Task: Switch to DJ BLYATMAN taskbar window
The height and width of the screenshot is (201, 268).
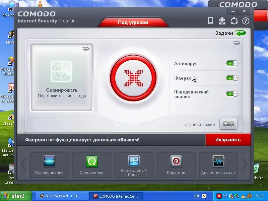Action: point(62,196)
